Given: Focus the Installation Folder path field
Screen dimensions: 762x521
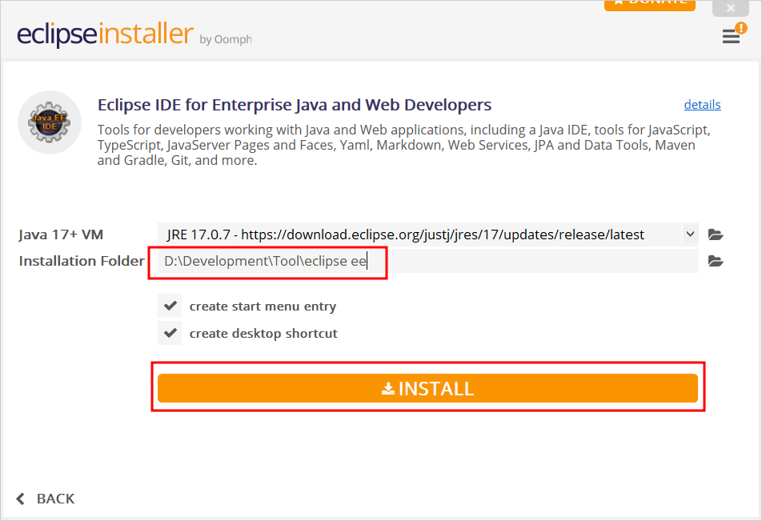Looking at the screenshot, I should (427, 262).
